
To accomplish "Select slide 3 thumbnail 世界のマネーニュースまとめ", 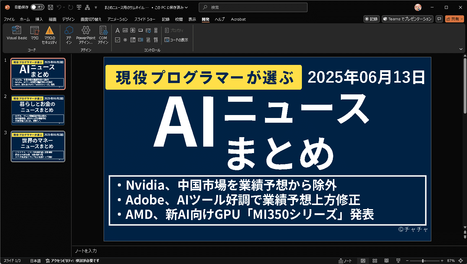I will pyautogui.click(x=38, y=146).
